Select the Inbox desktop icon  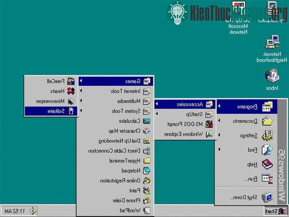[272, 80]
